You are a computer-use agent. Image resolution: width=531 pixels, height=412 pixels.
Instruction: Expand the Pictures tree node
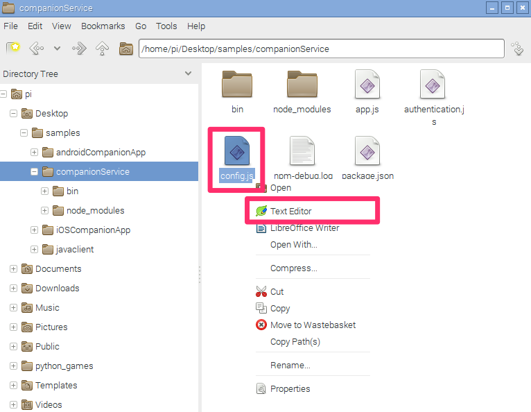[14, 327]
